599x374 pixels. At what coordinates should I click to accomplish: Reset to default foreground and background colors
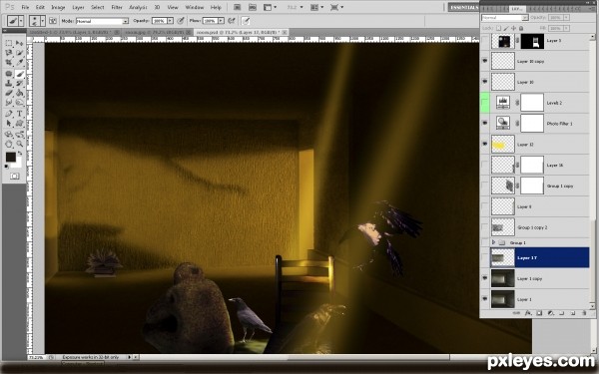coord(7,167)
